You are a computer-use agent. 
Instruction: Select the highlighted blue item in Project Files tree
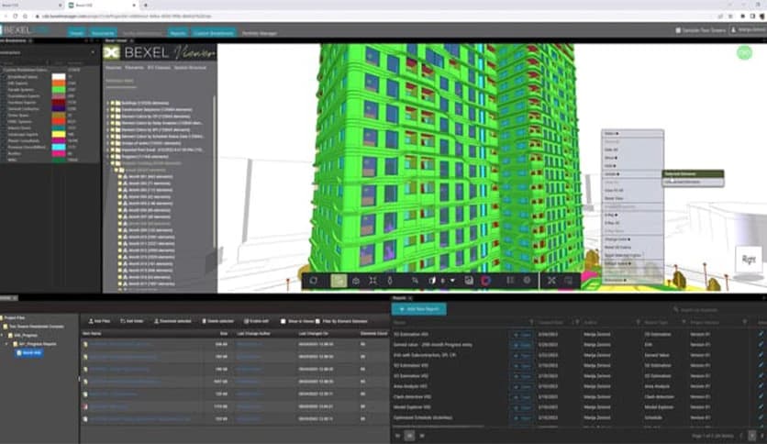(29, 352)
